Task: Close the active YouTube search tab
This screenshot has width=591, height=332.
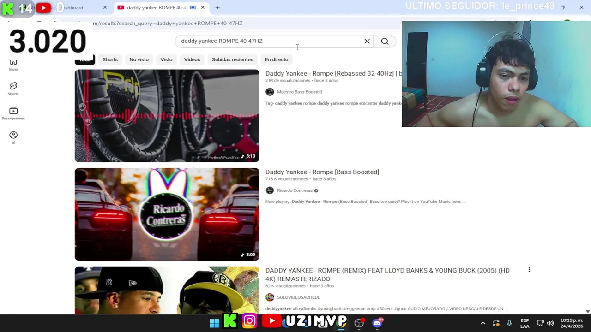Action: click(x=202, y=7)
